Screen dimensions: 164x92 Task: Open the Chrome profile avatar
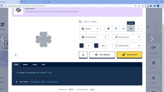pos(158,6)
